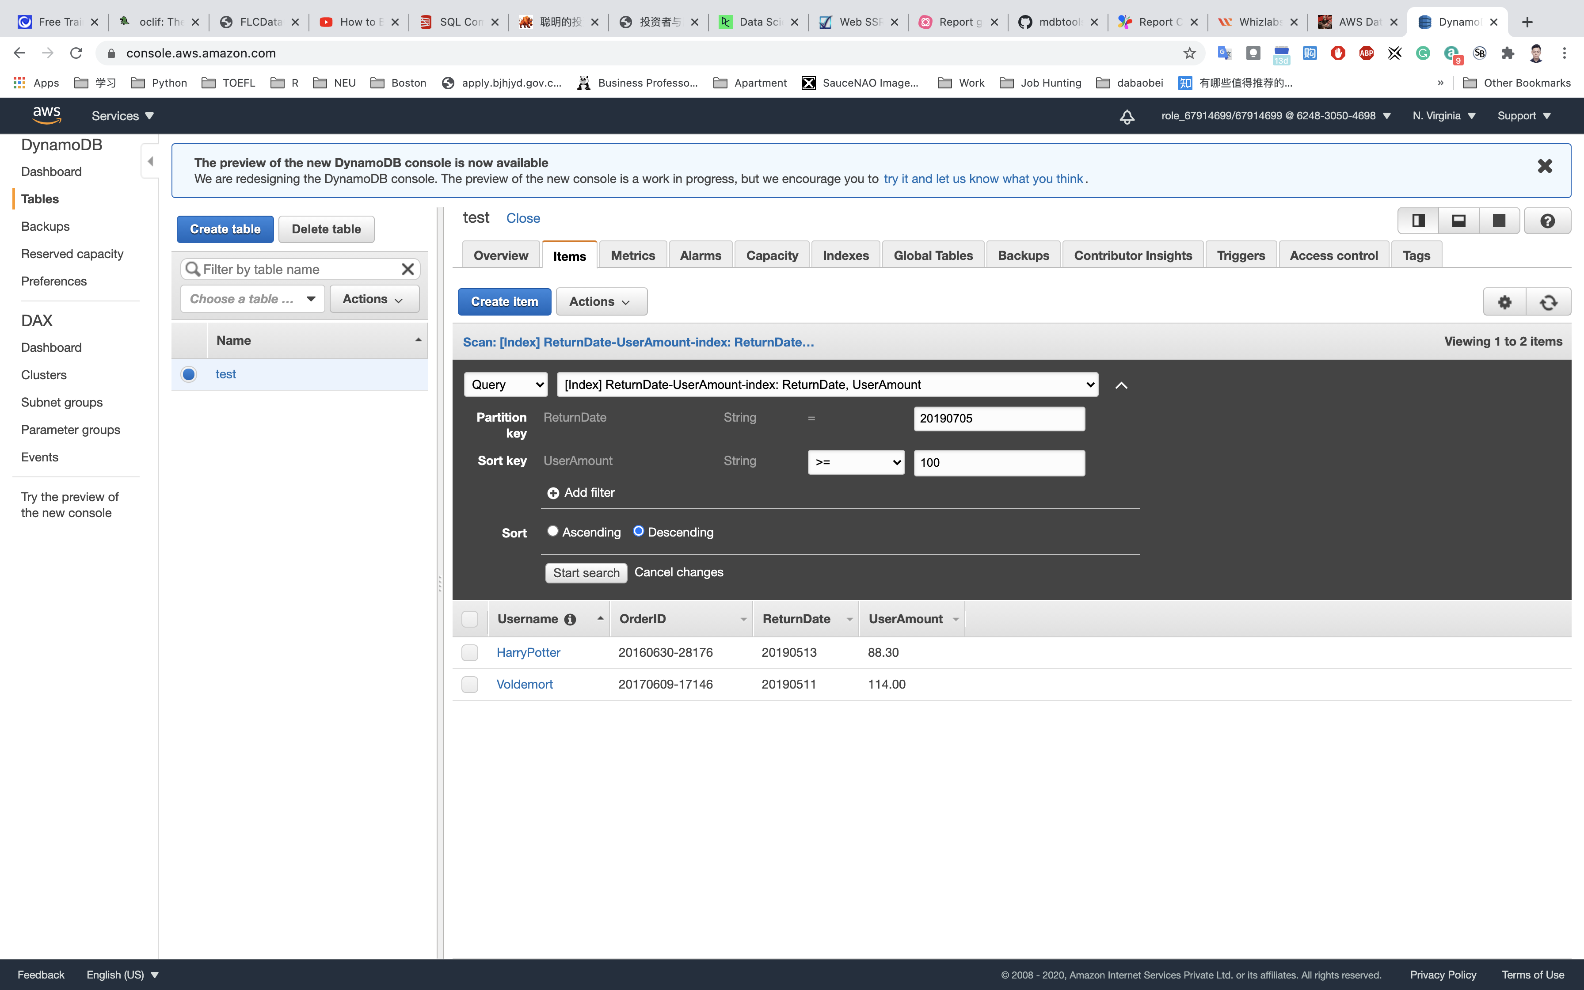This screenshot has height=990, width=1584.
Task: Open the Query/Scan type dropdown
Action: [x=505, y=385]
